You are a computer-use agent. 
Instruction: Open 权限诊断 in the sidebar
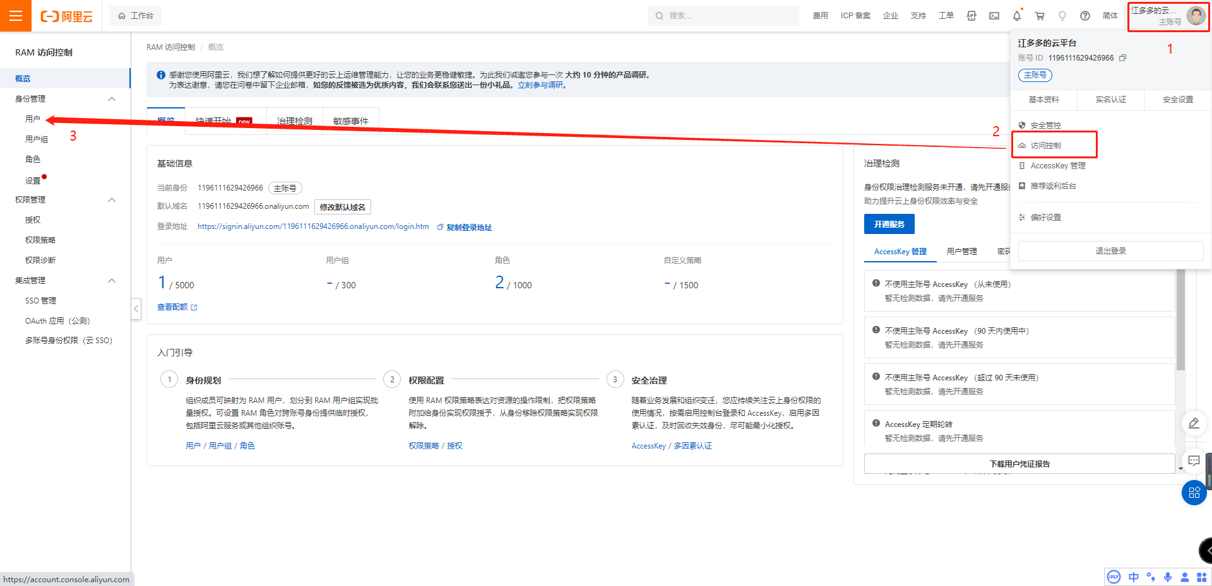pyautogui.click(x=40, y=261)
